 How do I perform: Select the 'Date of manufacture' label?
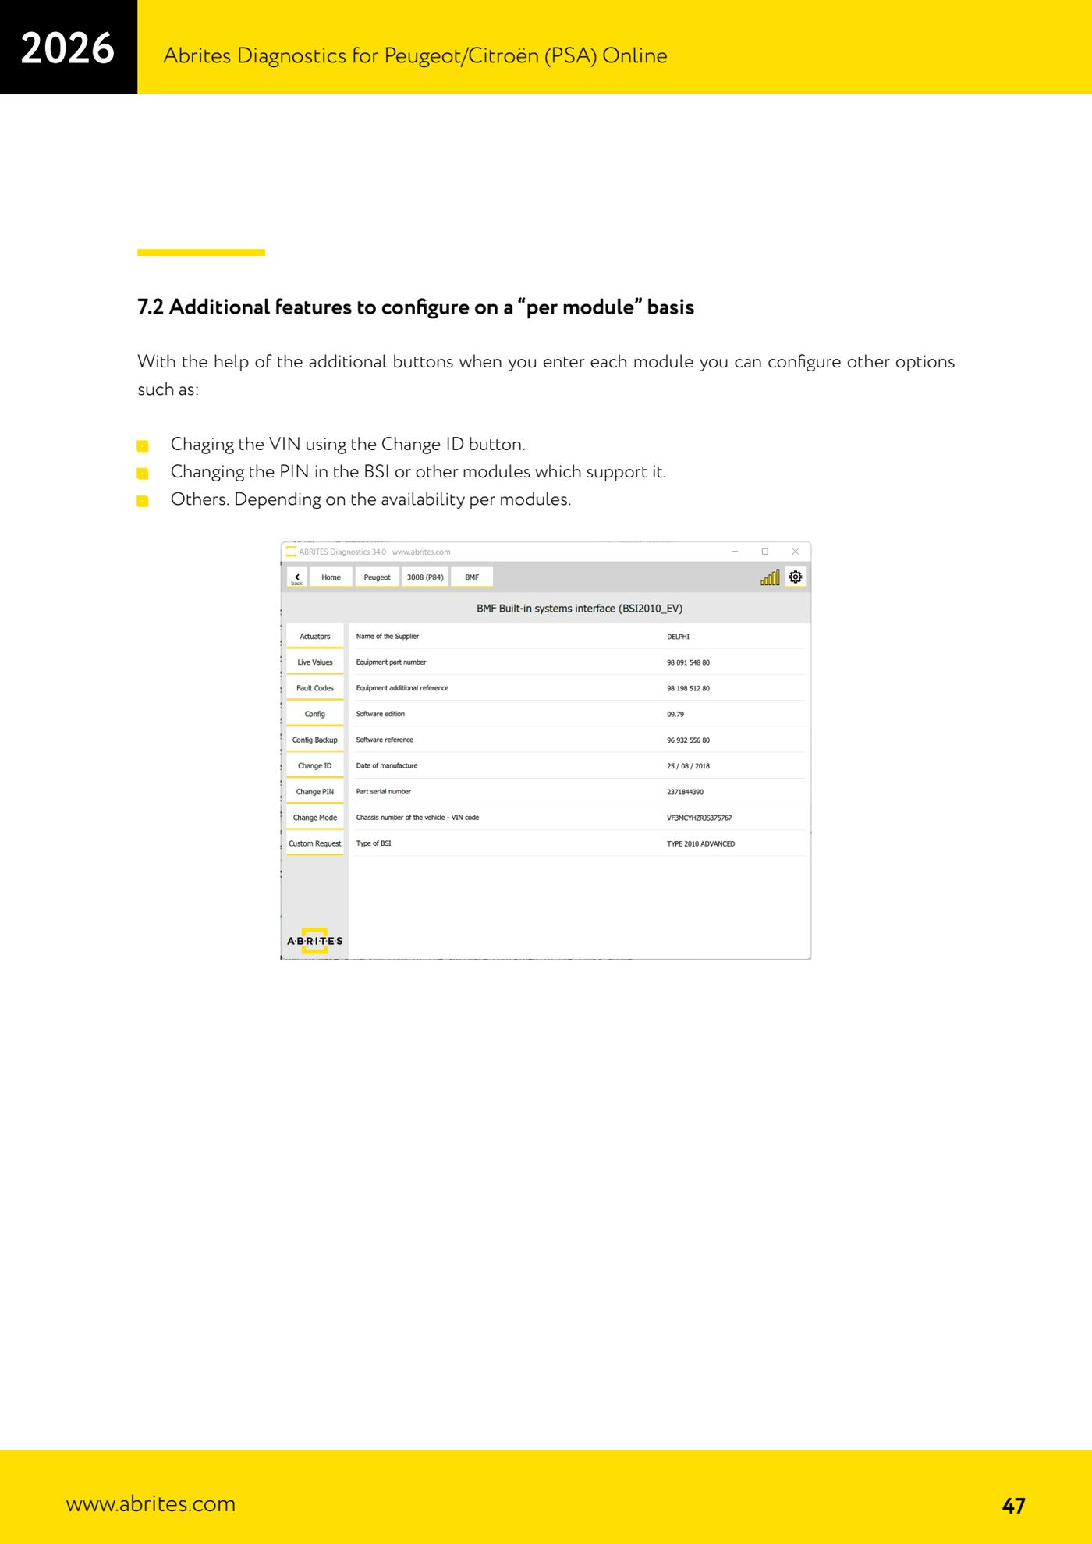click(387, 766)
